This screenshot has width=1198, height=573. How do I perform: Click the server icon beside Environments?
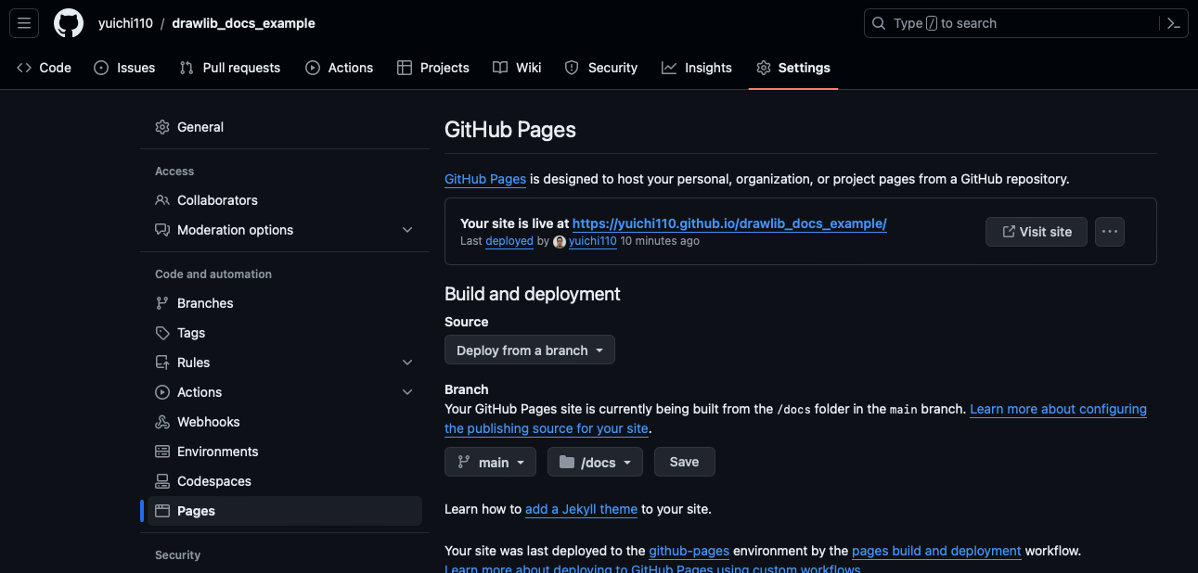click(162, 452)
